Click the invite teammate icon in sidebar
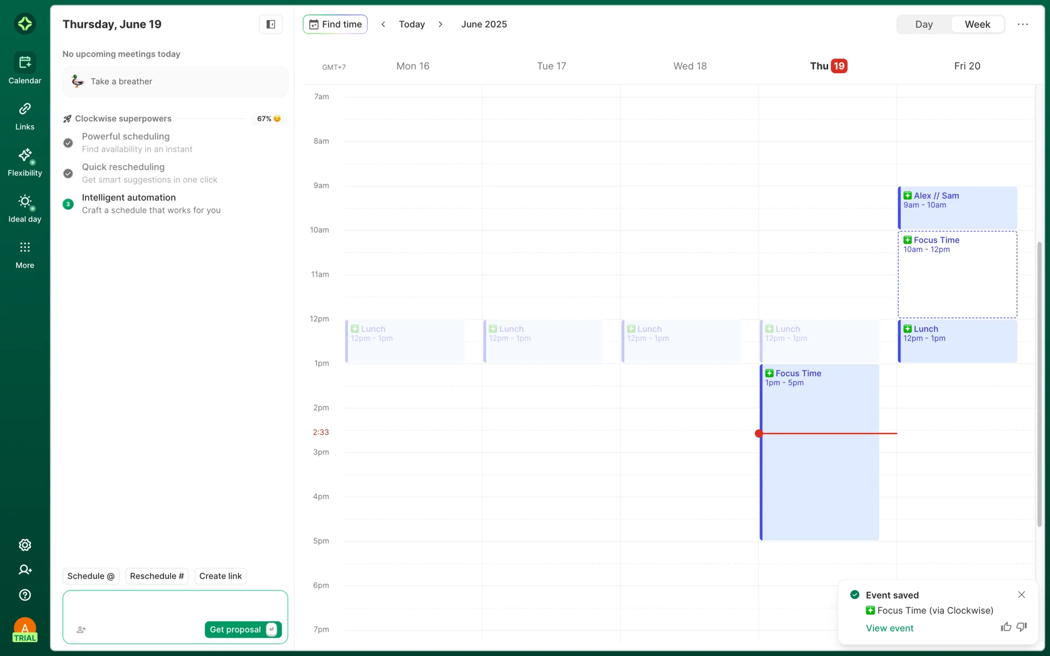 coord(25,570)
